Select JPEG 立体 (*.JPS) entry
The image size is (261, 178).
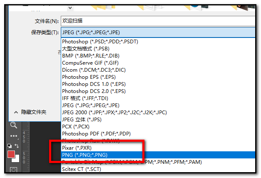click(158, 120)
